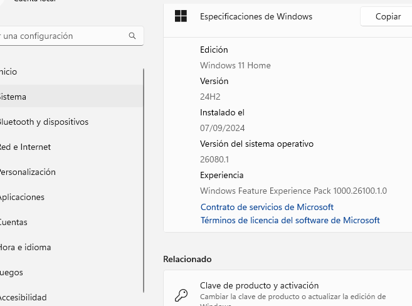Screen dimensions: 412x306
Task: Open Cuentas settings
Action: point(71,222)
